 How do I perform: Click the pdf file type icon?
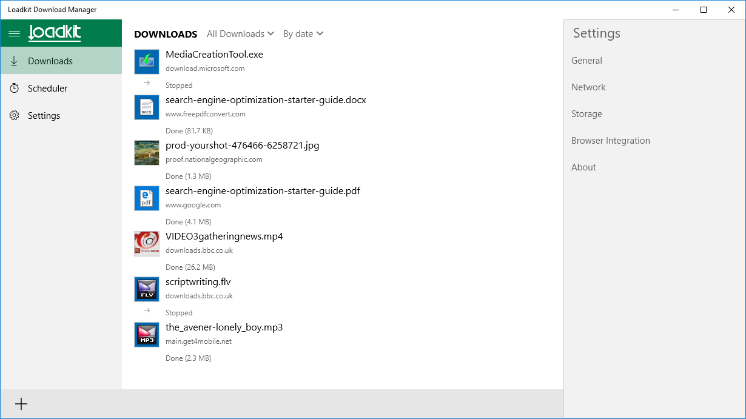[x=147, y=198]
